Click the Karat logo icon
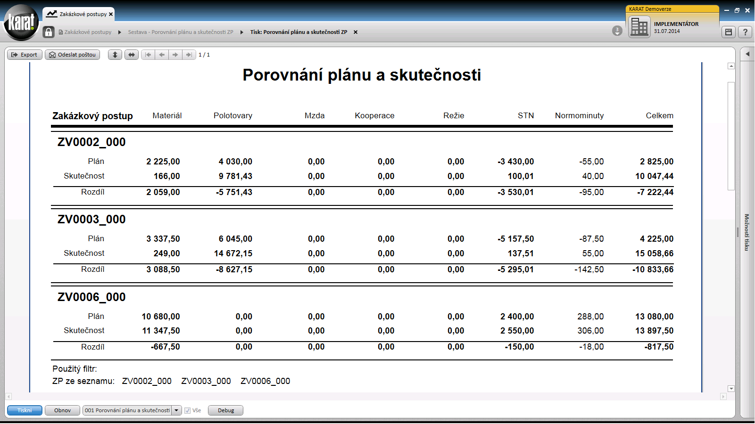 click(x=21, y=22)
